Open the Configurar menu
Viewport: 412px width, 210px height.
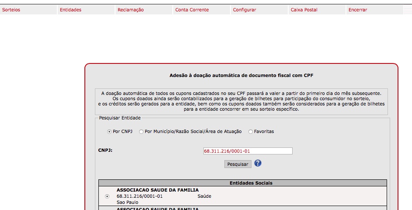click(244, 10)
